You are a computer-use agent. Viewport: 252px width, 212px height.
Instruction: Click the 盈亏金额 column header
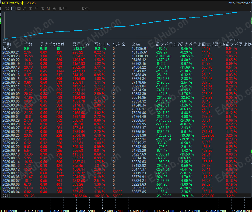coord(81,44)
